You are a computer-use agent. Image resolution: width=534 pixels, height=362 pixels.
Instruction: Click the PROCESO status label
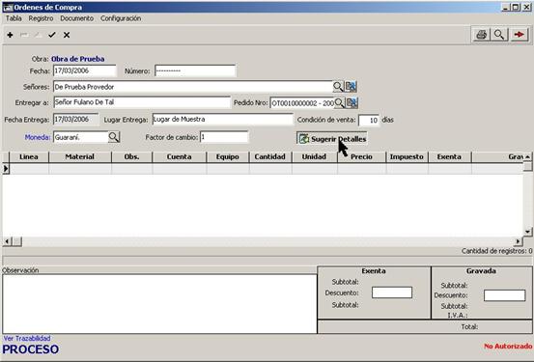(x=31, y=349)
